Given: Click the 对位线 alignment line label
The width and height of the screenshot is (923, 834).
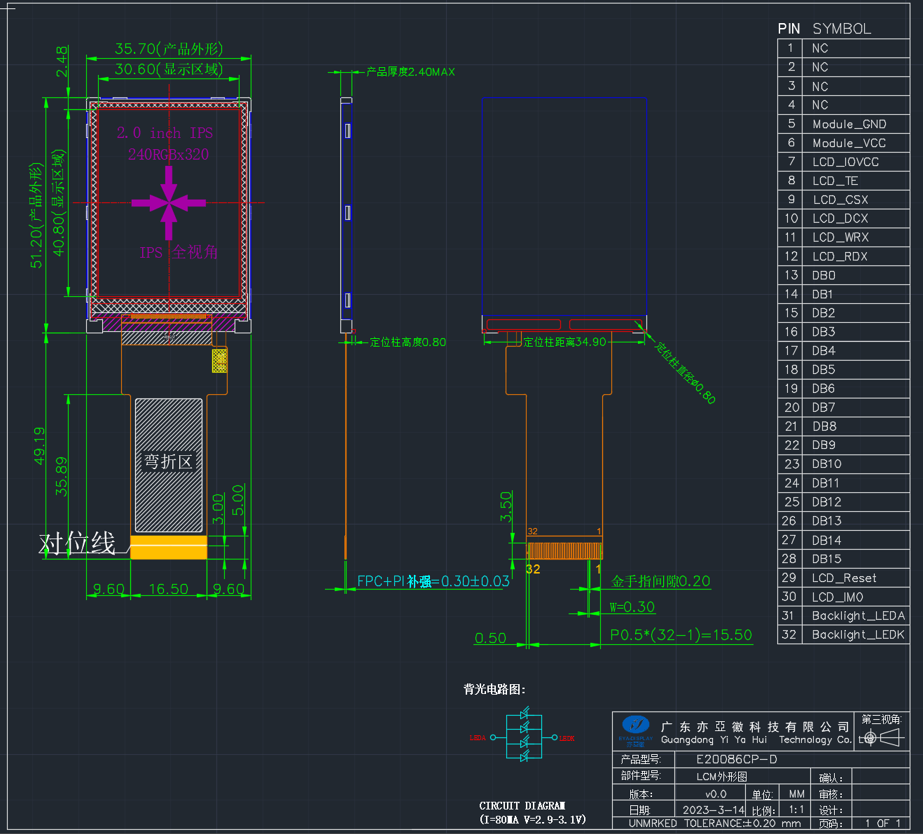Looking at the screenshot, I should (77, 543).
